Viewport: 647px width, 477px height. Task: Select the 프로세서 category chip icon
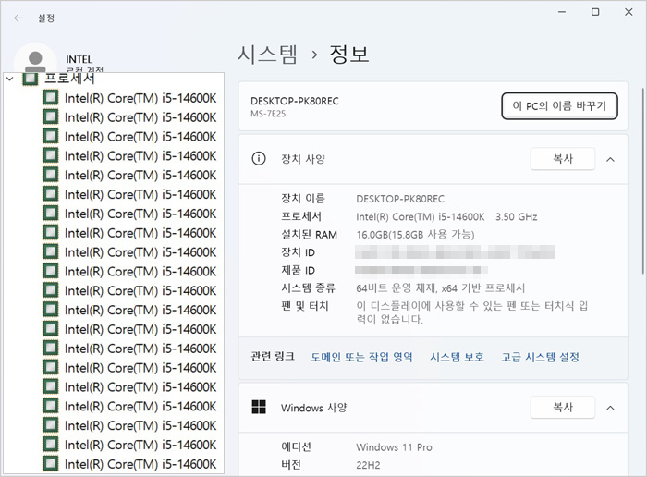click(x=31, y=78)
